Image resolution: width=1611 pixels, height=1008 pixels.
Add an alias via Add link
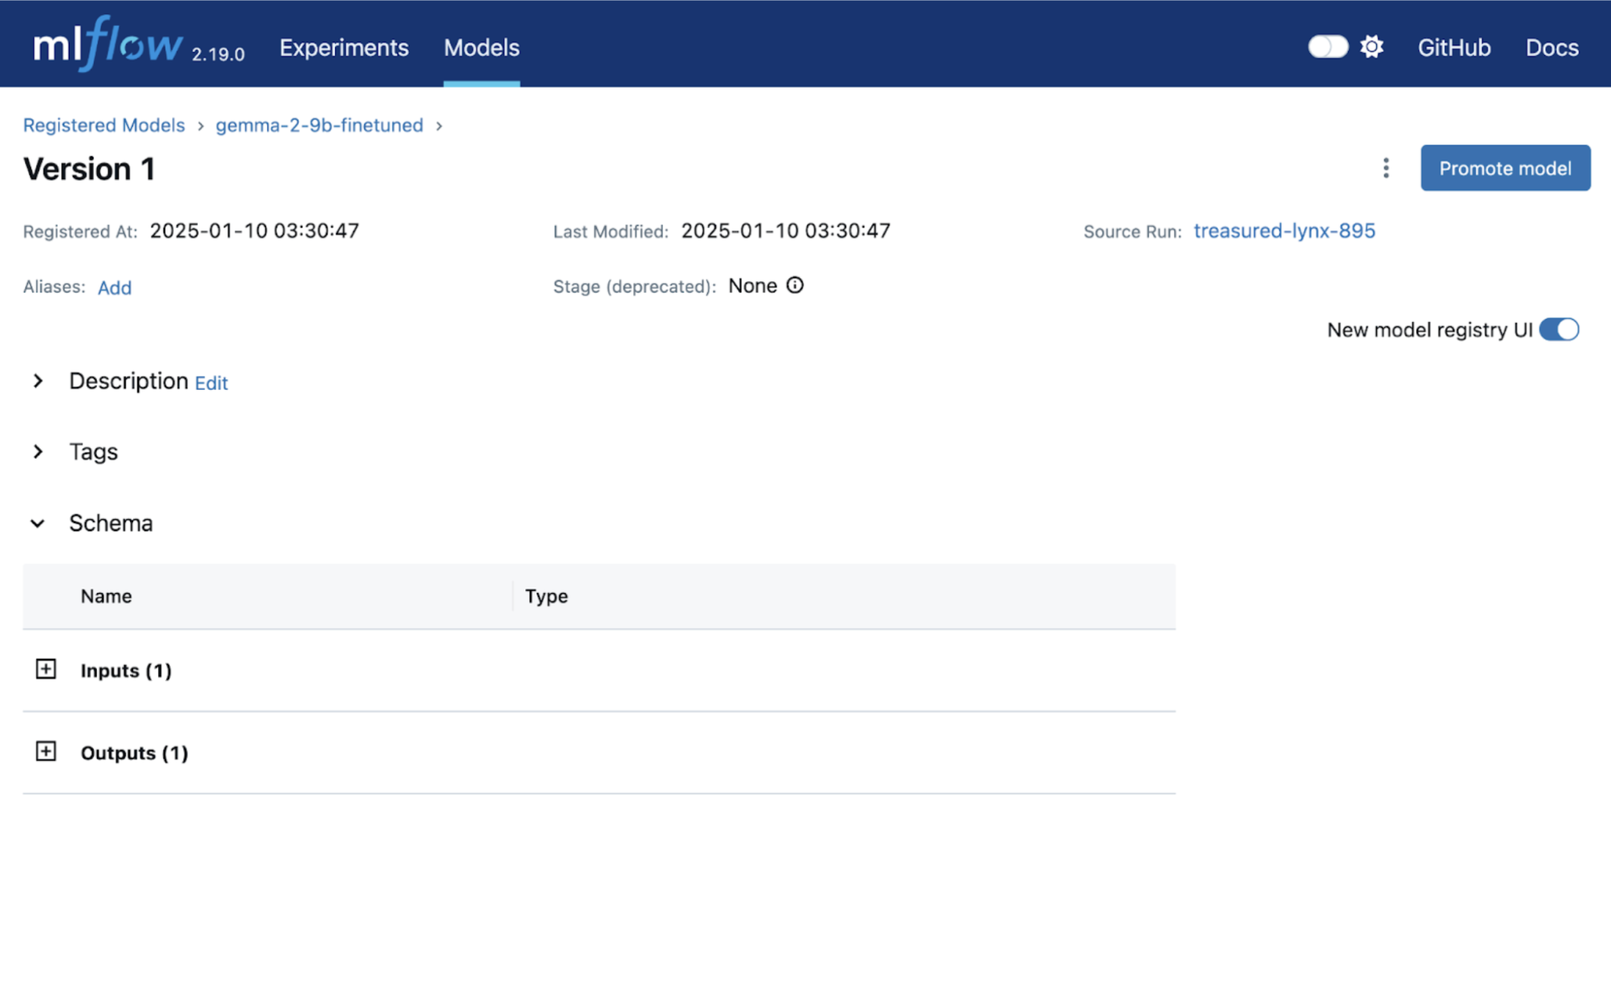coord(115,288)
